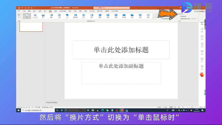The width and height of the screenshot is (222, 125).
Task: Switch to reading view in status bar
Action: [179, 107]
